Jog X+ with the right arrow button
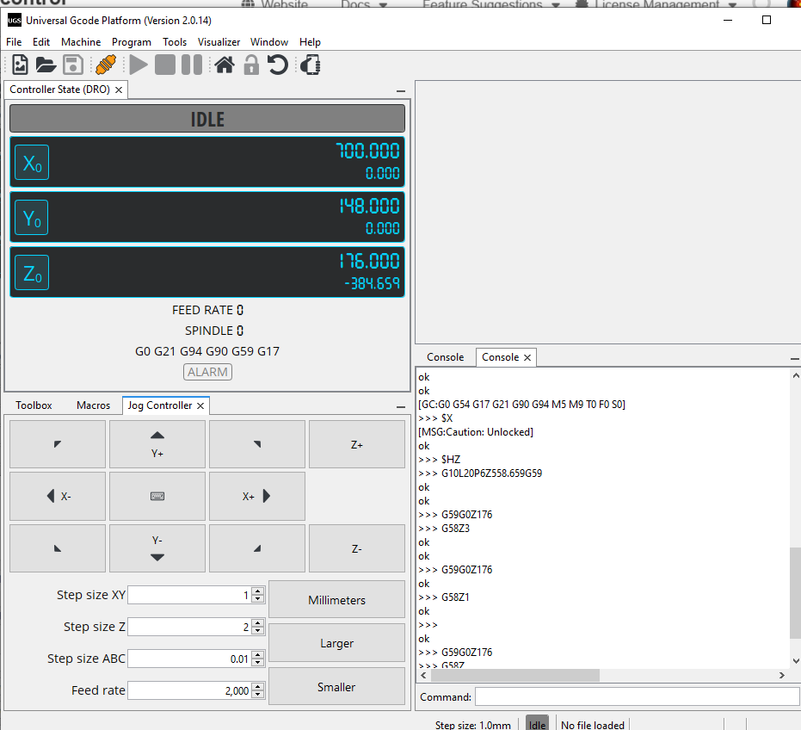801x730 pixels. [257, 496]
